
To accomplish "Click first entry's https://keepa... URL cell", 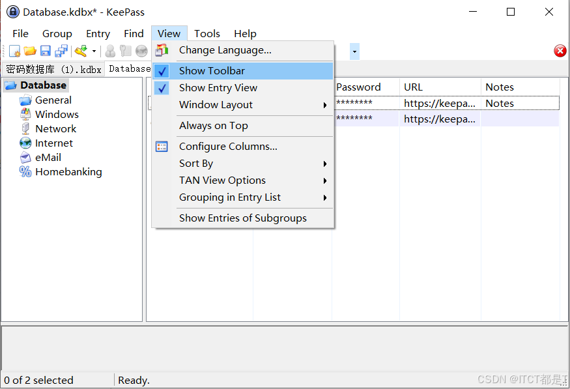I will (x=440, y=104).
